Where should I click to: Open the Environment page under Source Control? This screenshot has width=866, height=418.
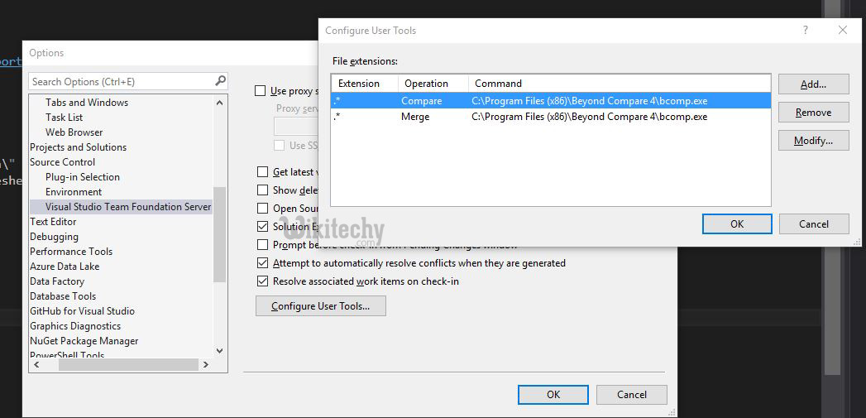pos(74,192)
